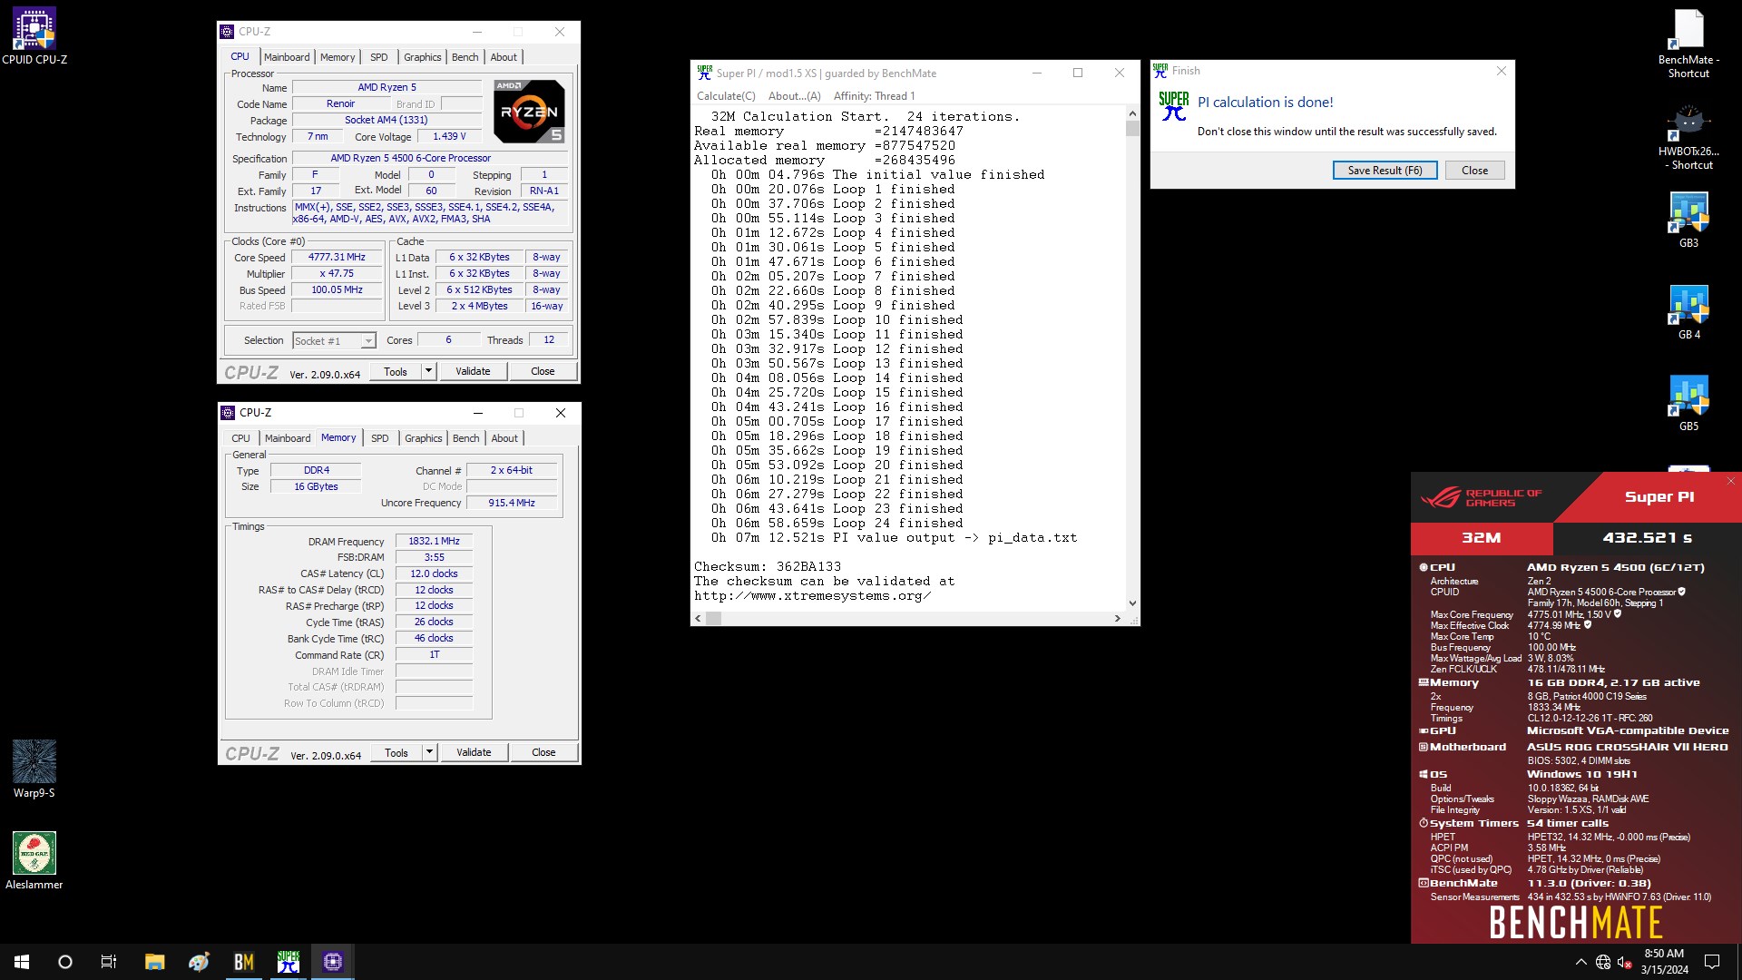Open SPD tab in bottom CPU-Z window
Image resolution: width=1742 pixels, height=980 pixels.
coord(380,438)
